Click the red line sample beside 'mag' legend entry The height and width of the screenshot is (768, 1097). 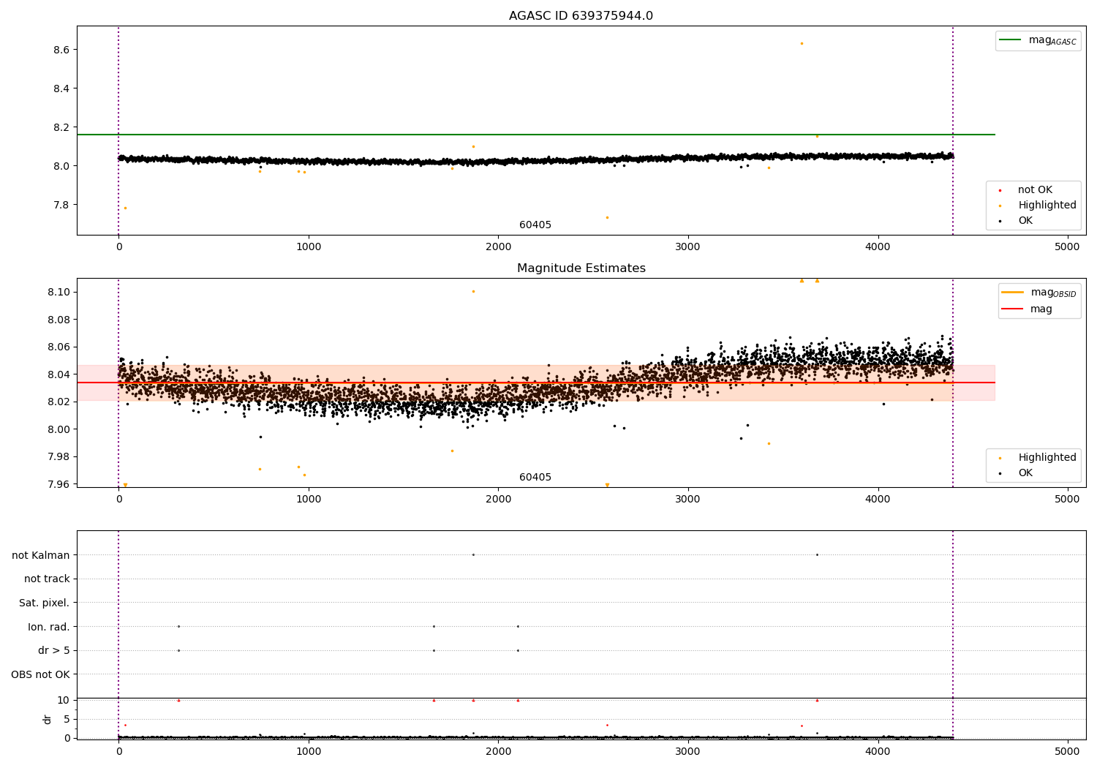[1013, 309]
